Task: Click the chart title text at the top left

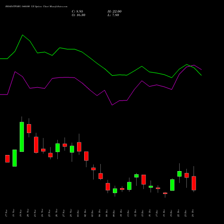Action: click(36, 7)
